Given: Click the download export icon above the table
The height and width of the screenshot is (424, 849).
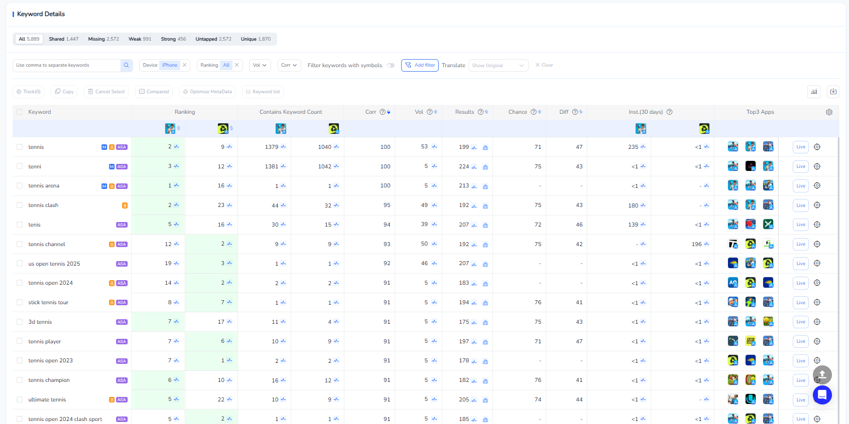Looking at the screenshot, I should tap(833, 92).
